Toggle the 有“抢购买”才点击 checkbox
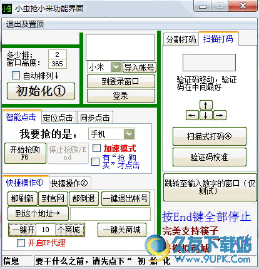 point(96,161)
